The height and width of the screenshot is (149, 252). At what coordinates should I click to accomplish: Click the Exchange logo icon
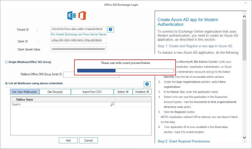72,16
